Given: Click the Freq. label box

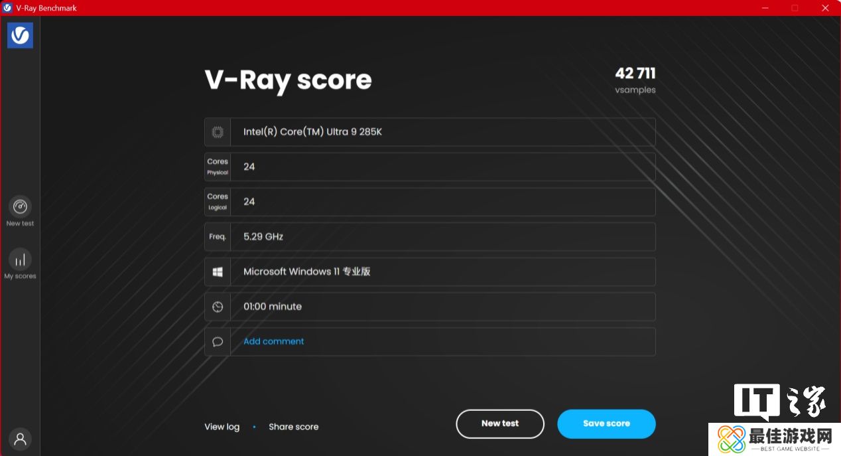Looking at the screenshot, I should 217,237.
